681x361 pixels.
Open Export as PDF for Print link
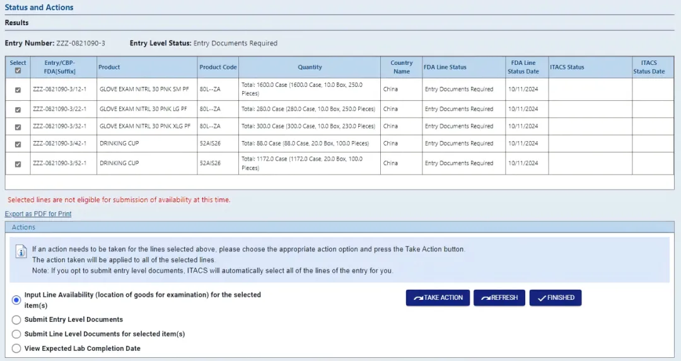(x=38, y=214)
